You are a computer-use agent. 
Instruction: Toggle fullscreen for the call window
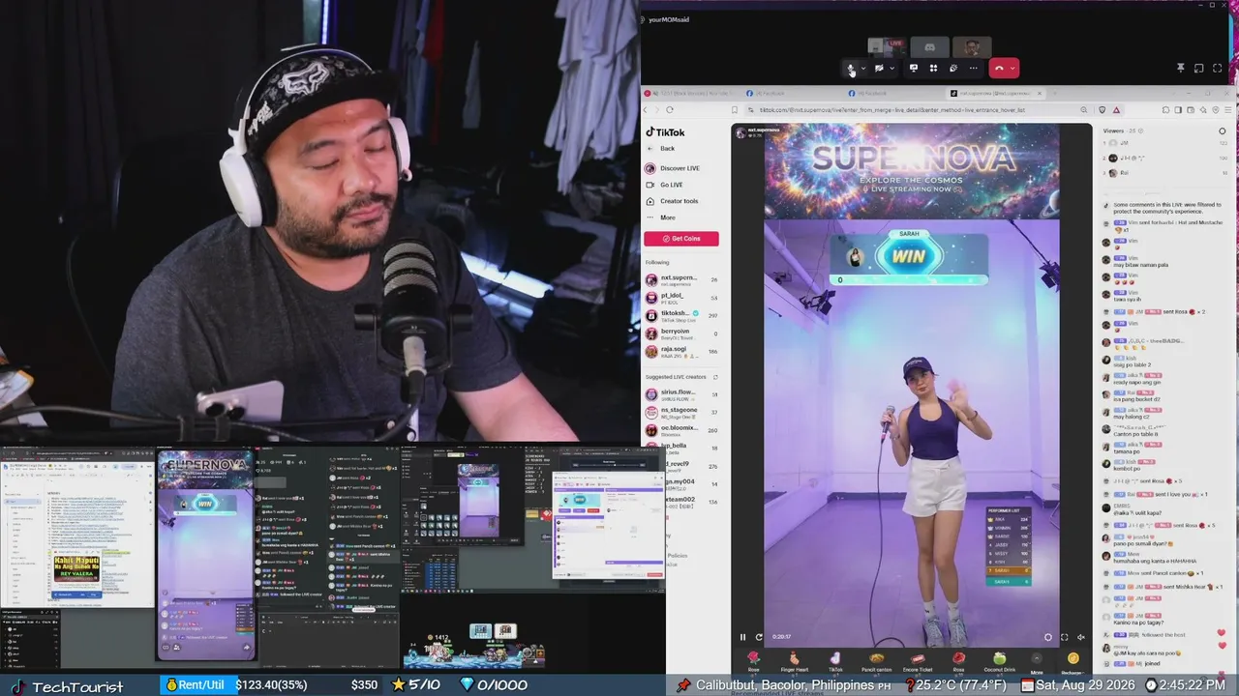1217,69
